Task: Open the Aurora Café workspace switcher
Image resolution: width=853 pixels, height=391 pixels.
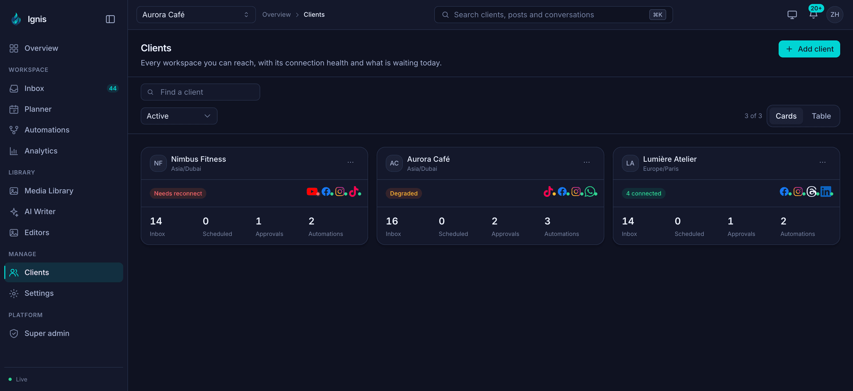Action: 196,15
